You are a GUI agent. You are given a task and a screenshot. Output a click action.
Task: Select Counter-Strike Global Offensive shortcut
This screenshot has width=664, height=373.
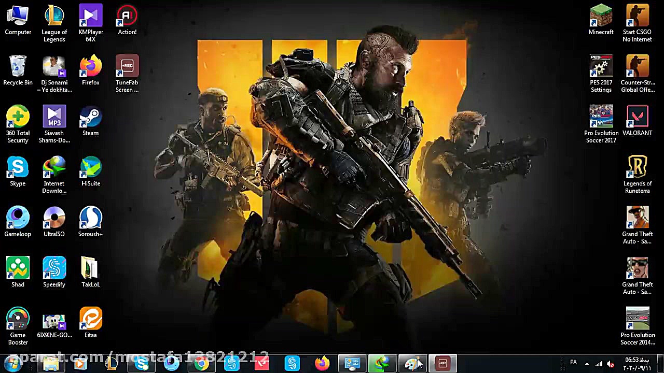[637, 74]
